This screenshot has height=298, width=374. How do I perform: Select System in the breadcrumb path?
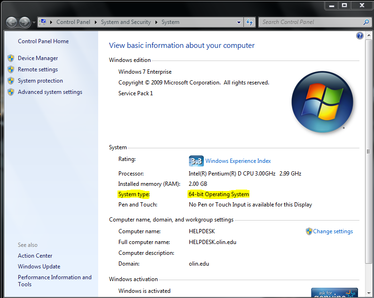(x=170, y=22)
